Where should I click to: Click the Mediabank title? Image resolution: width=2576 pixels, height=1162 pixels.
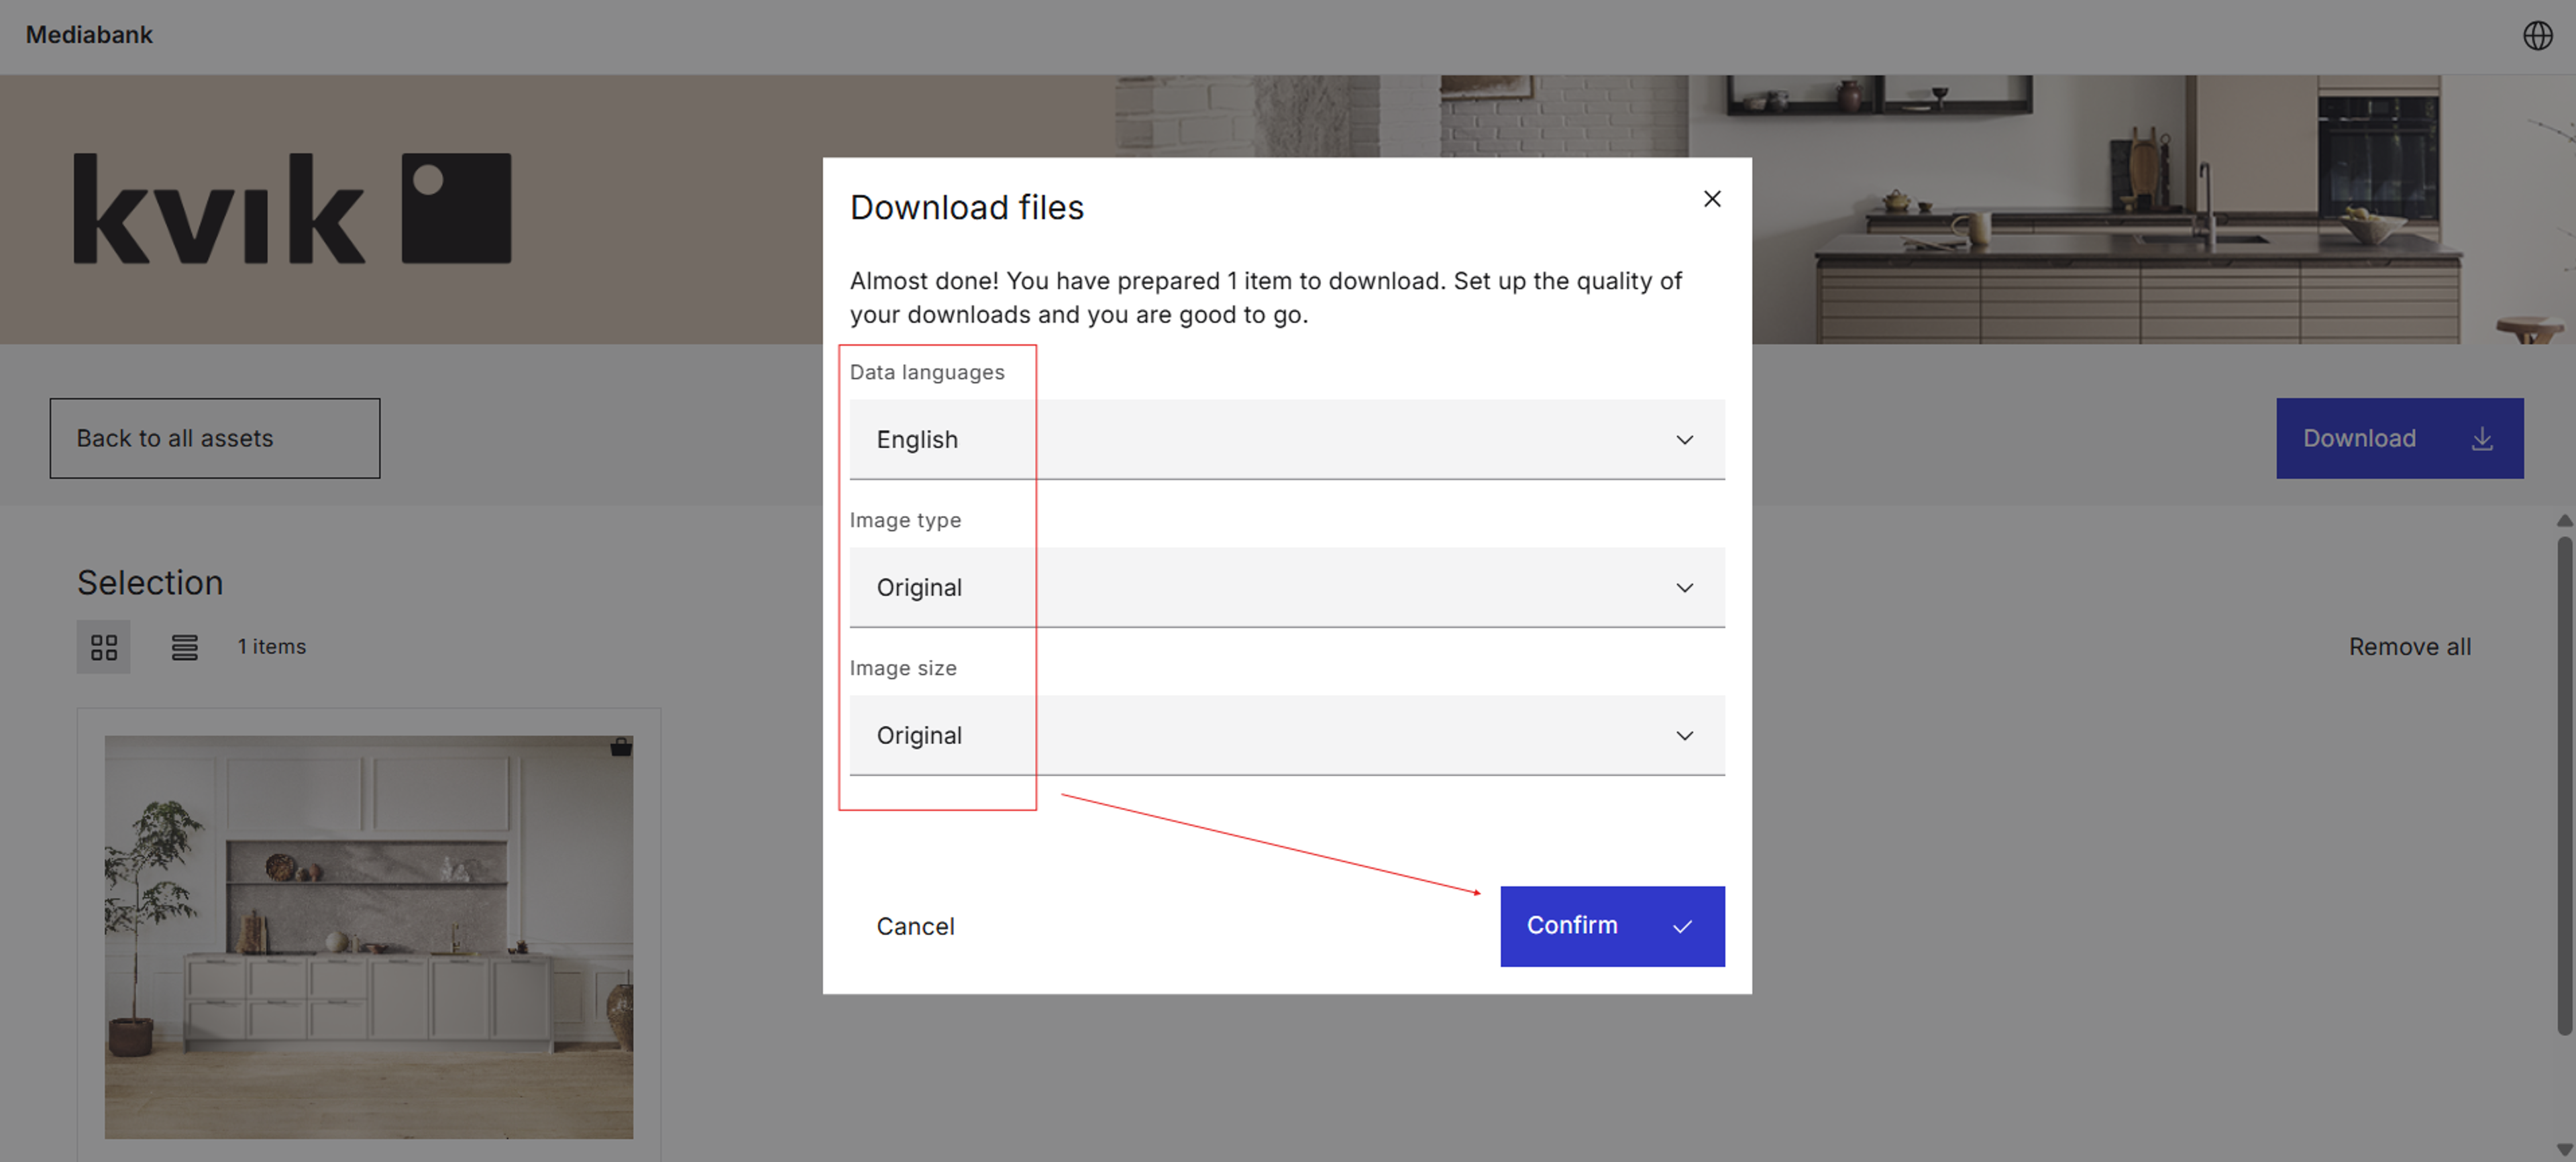click(x=89, y=35)
